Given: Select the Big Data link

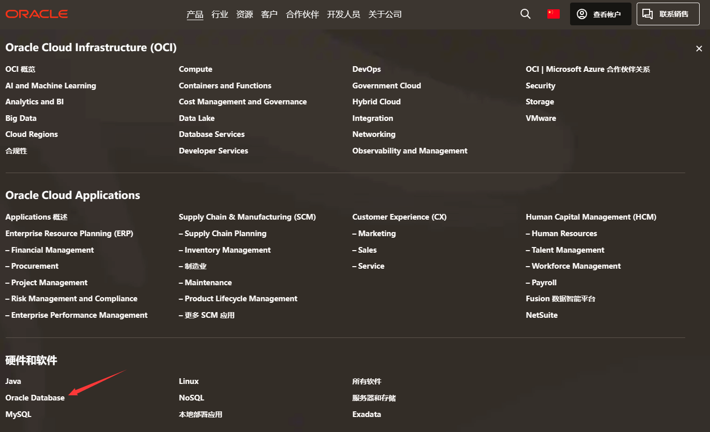Looking at the screenshot, I should [21, 118].
